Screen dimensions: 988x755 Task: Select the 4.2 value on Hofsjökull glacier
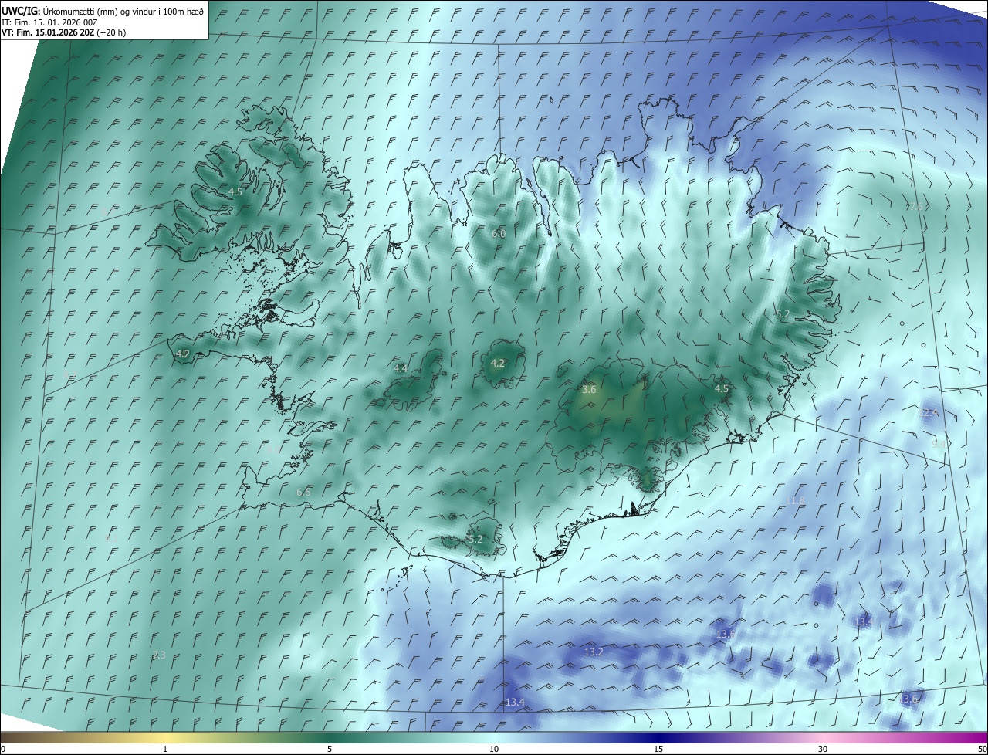(498, 363)
